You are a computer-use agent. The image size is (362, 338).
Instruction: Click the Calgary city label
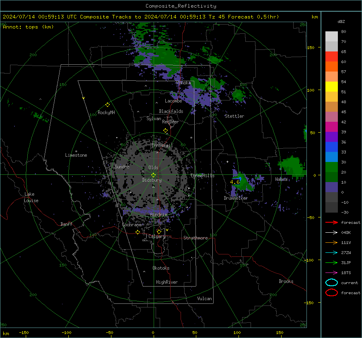coord(157,236)
